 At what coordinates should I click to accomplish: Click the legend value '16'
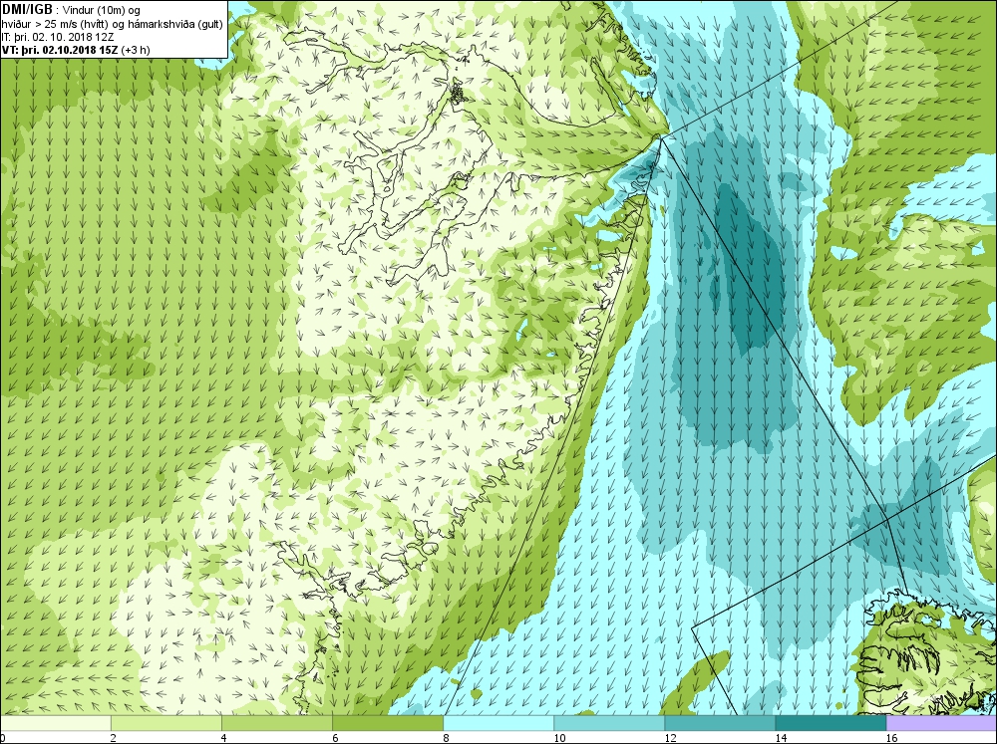point(891,738)
